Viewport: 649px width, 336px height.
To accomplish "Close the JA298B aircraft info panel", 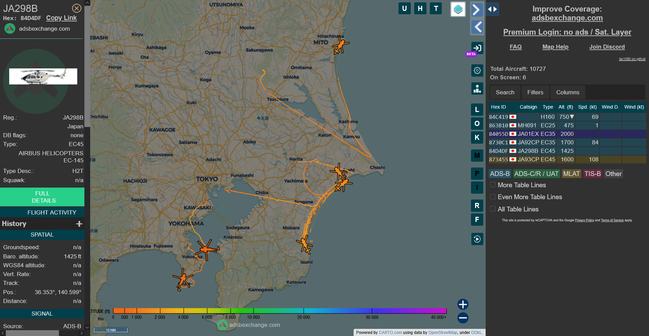I will point(77,8).
